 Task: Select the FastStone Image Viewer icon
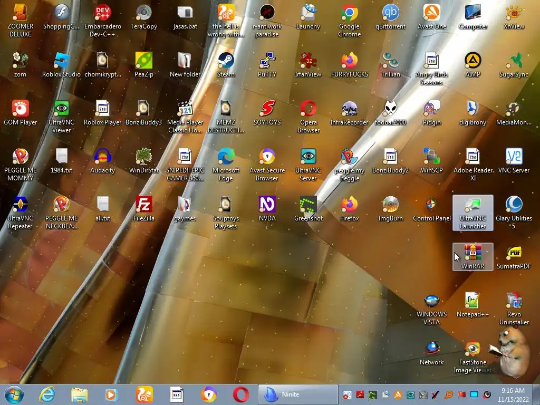pos(473,356)
